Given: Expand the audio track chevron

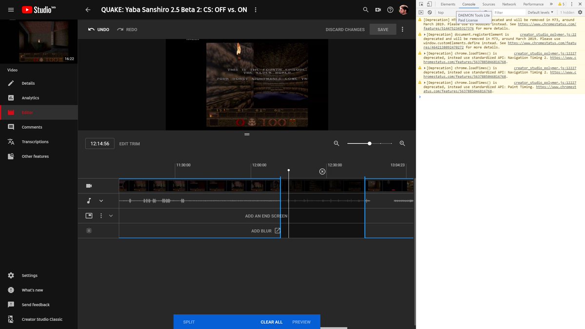Looking at the screenshot, I should (101, 200).
